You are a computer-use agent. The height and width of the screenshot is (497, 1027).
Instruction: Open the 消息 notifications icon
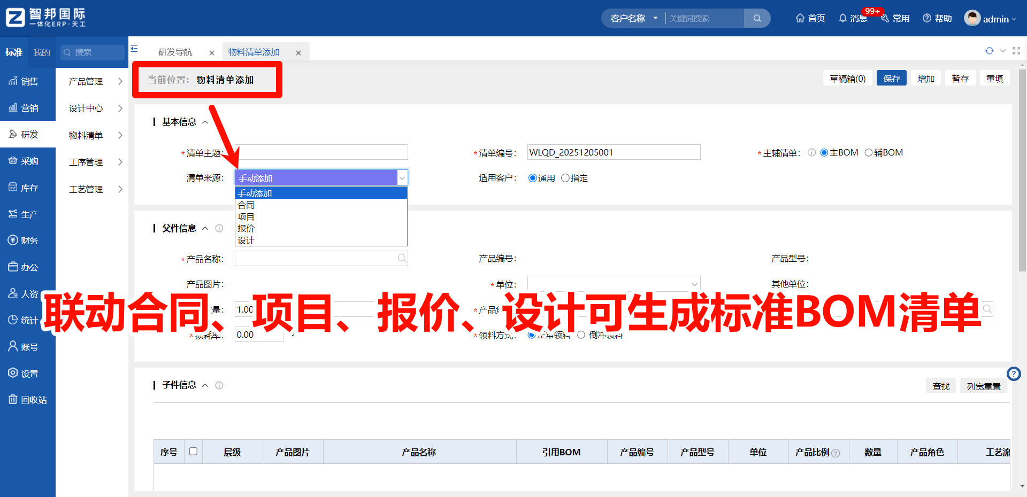pos(853,18)
